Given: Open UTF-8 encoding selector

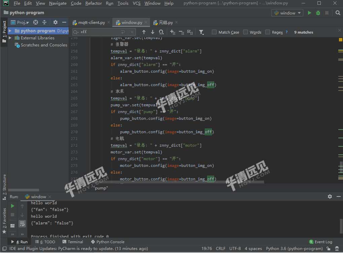Looking at the screenshot, I should 235,248.
